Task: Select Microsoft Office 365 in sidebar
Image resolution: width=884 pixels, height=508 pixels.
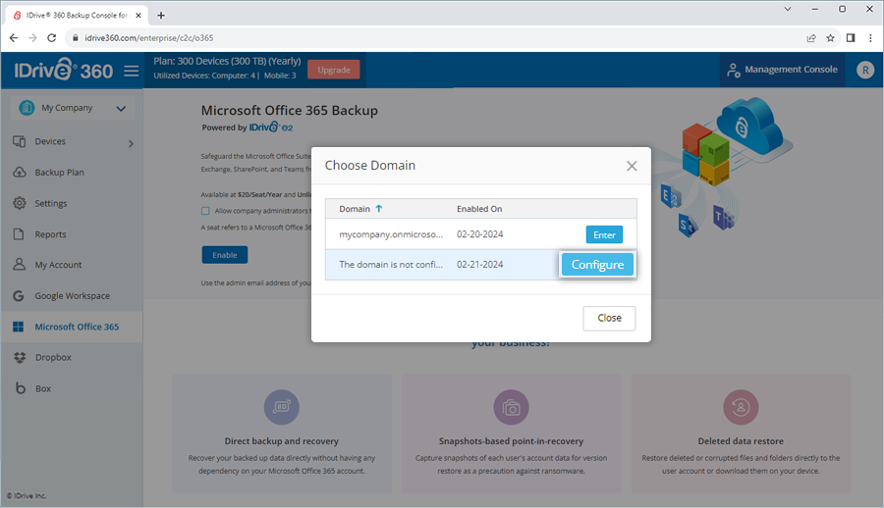Action: (x=77, y=327)
